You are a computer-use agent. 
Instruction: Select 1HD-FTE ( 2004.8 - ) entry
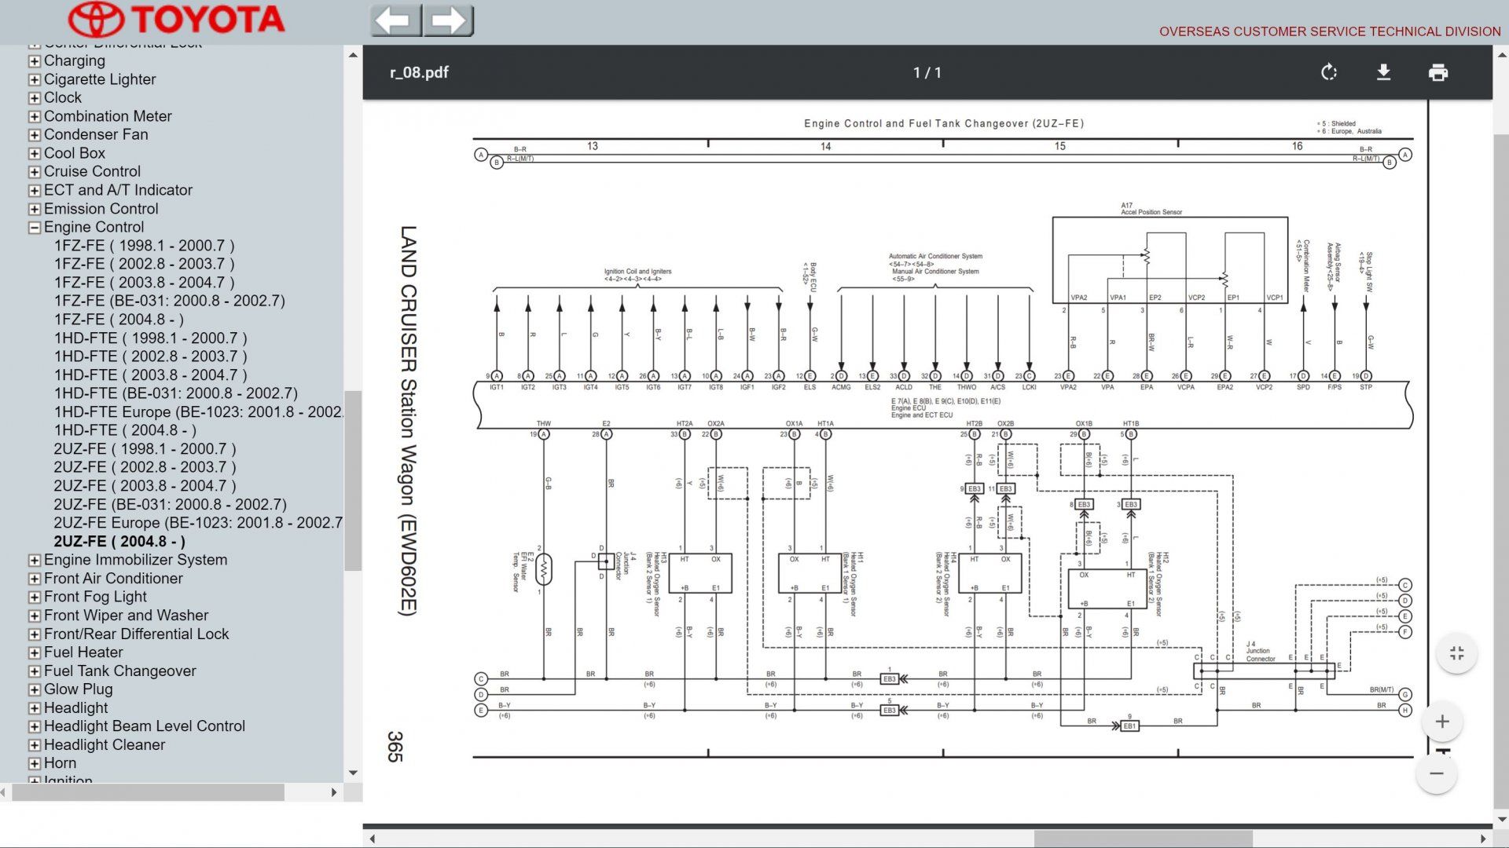point(125,430)
